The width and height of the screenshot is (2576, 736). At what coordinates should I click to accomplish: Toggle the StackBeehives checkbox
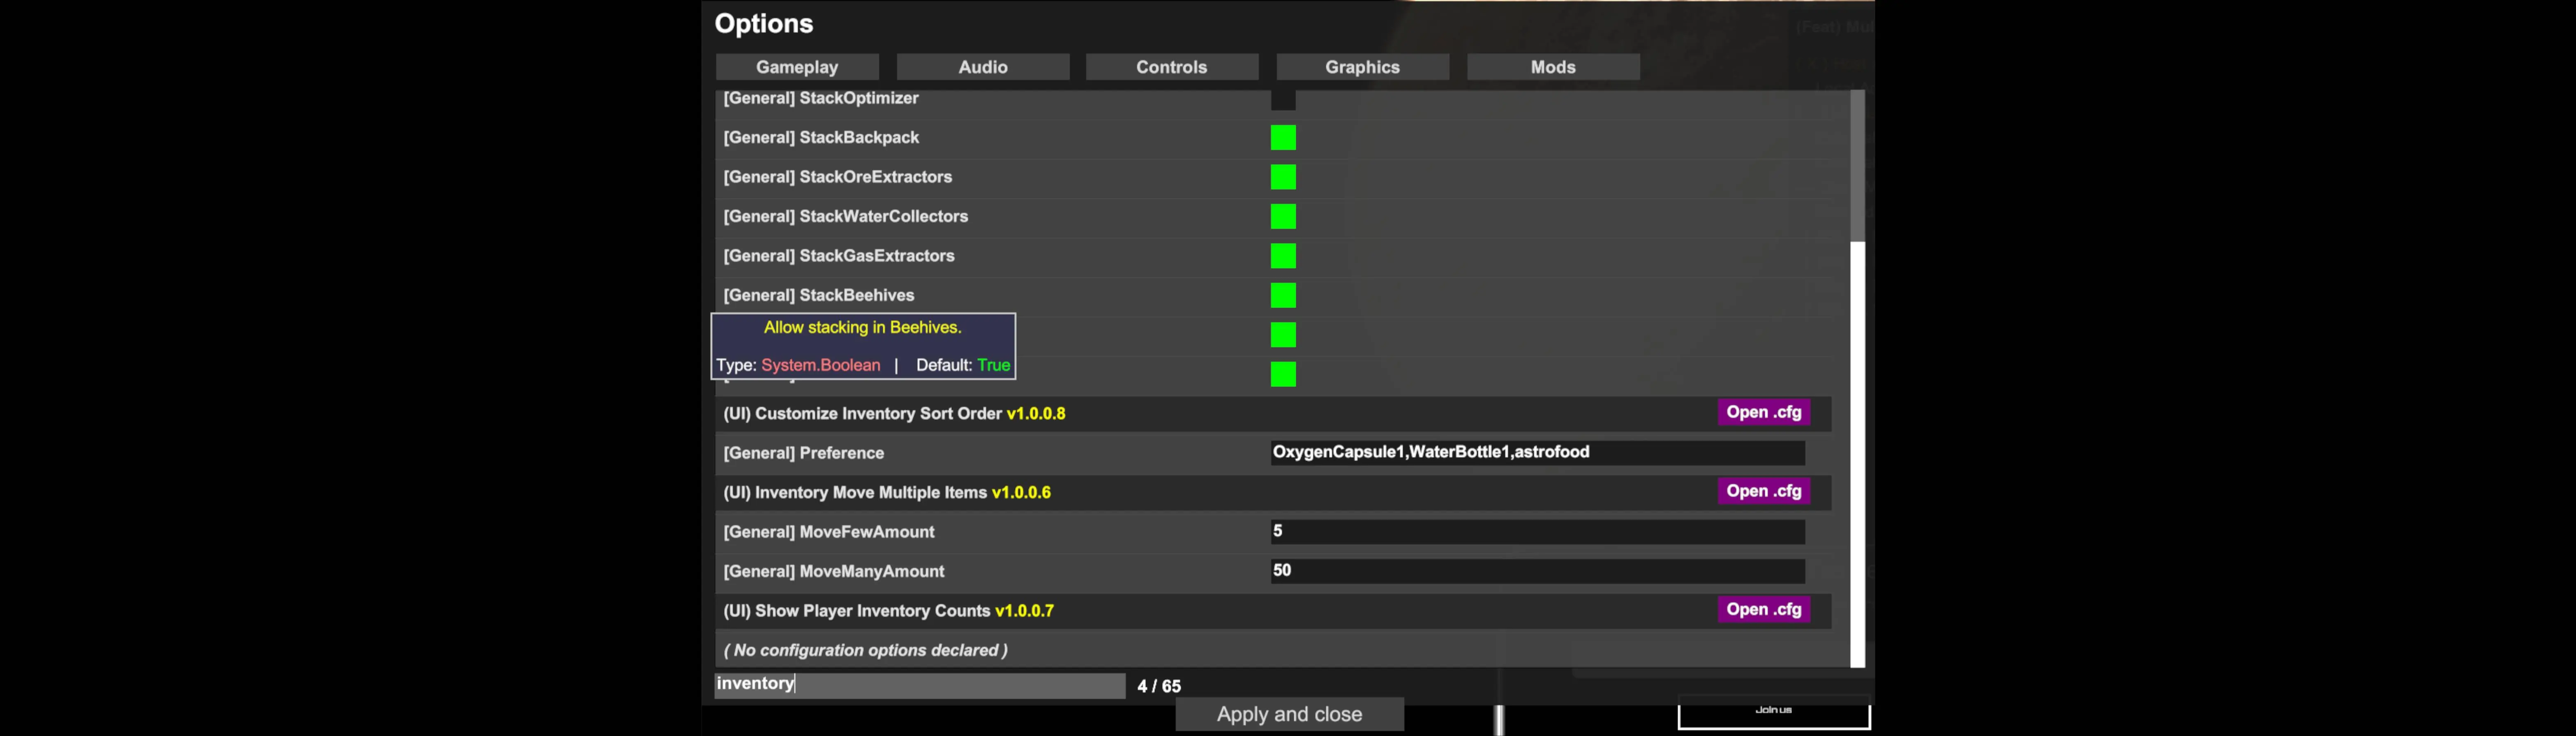1283,295
